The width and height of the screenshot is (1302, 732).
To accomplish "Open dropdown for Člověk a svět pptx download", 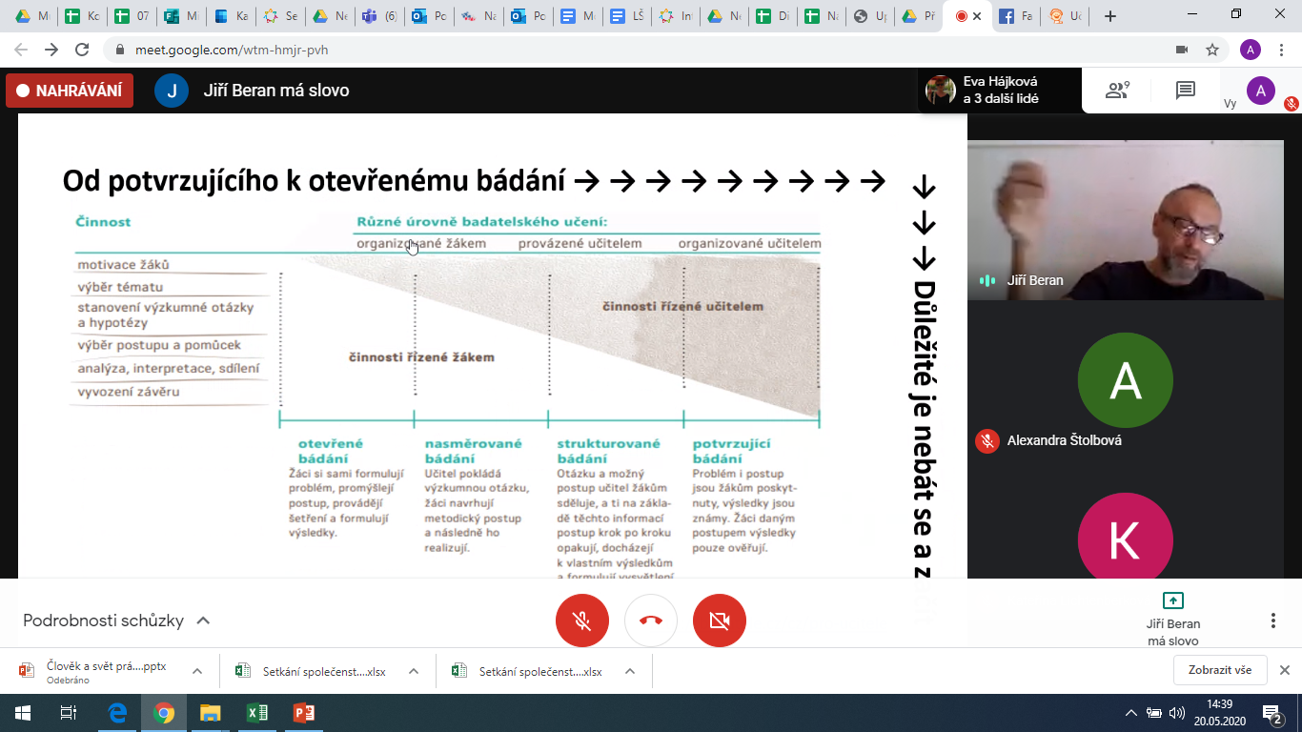I will (197, 671).
